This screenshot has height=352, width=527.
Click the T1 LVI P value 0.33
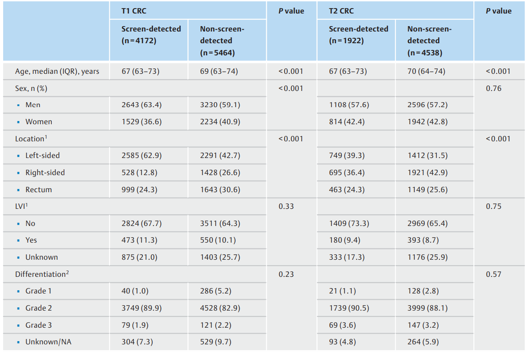(286, 206)
